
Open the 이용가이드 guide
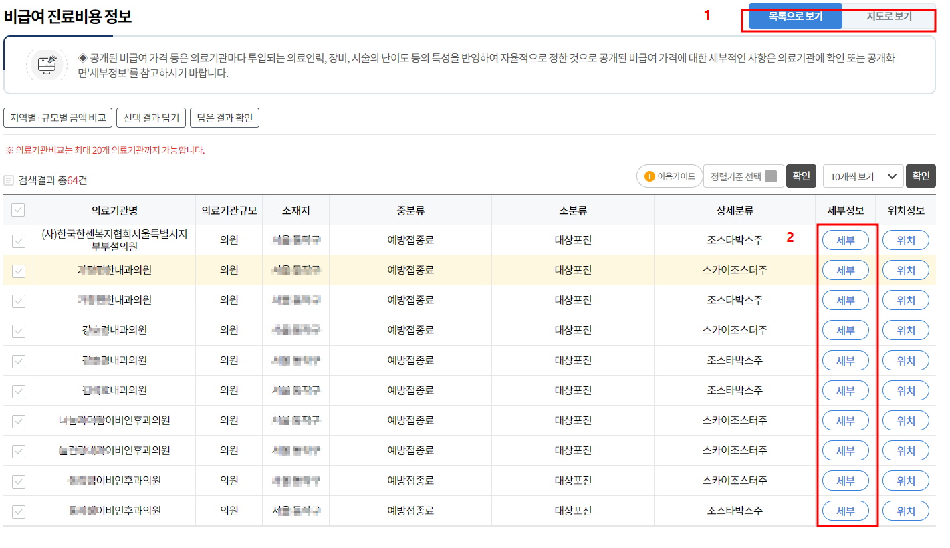point(669,176)
